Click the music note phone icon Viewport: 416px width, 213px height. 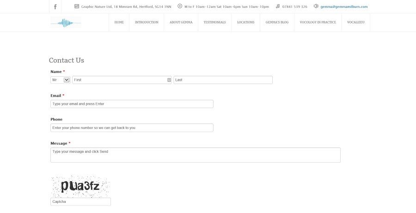tap(277, 6)
